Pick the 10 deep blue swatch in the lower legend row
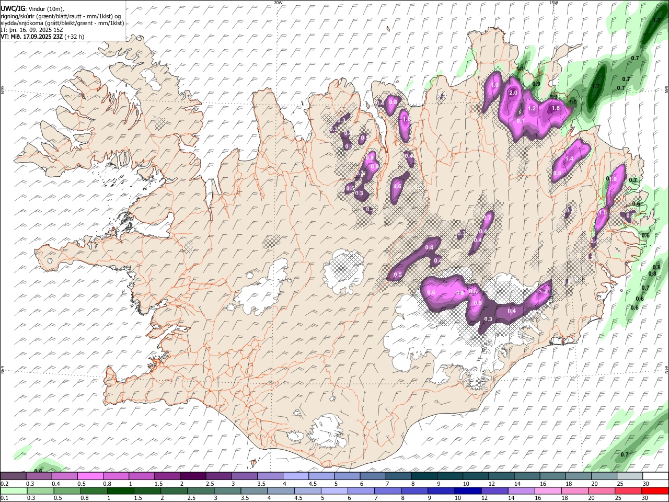The width and height of the screenshot is (669, 502). pos(468,490)
